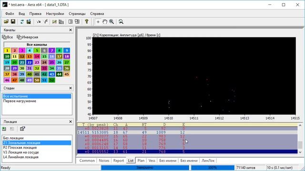Open the Файл menu
The width and height of the screenshot is (305, 171).
[10, 14]
